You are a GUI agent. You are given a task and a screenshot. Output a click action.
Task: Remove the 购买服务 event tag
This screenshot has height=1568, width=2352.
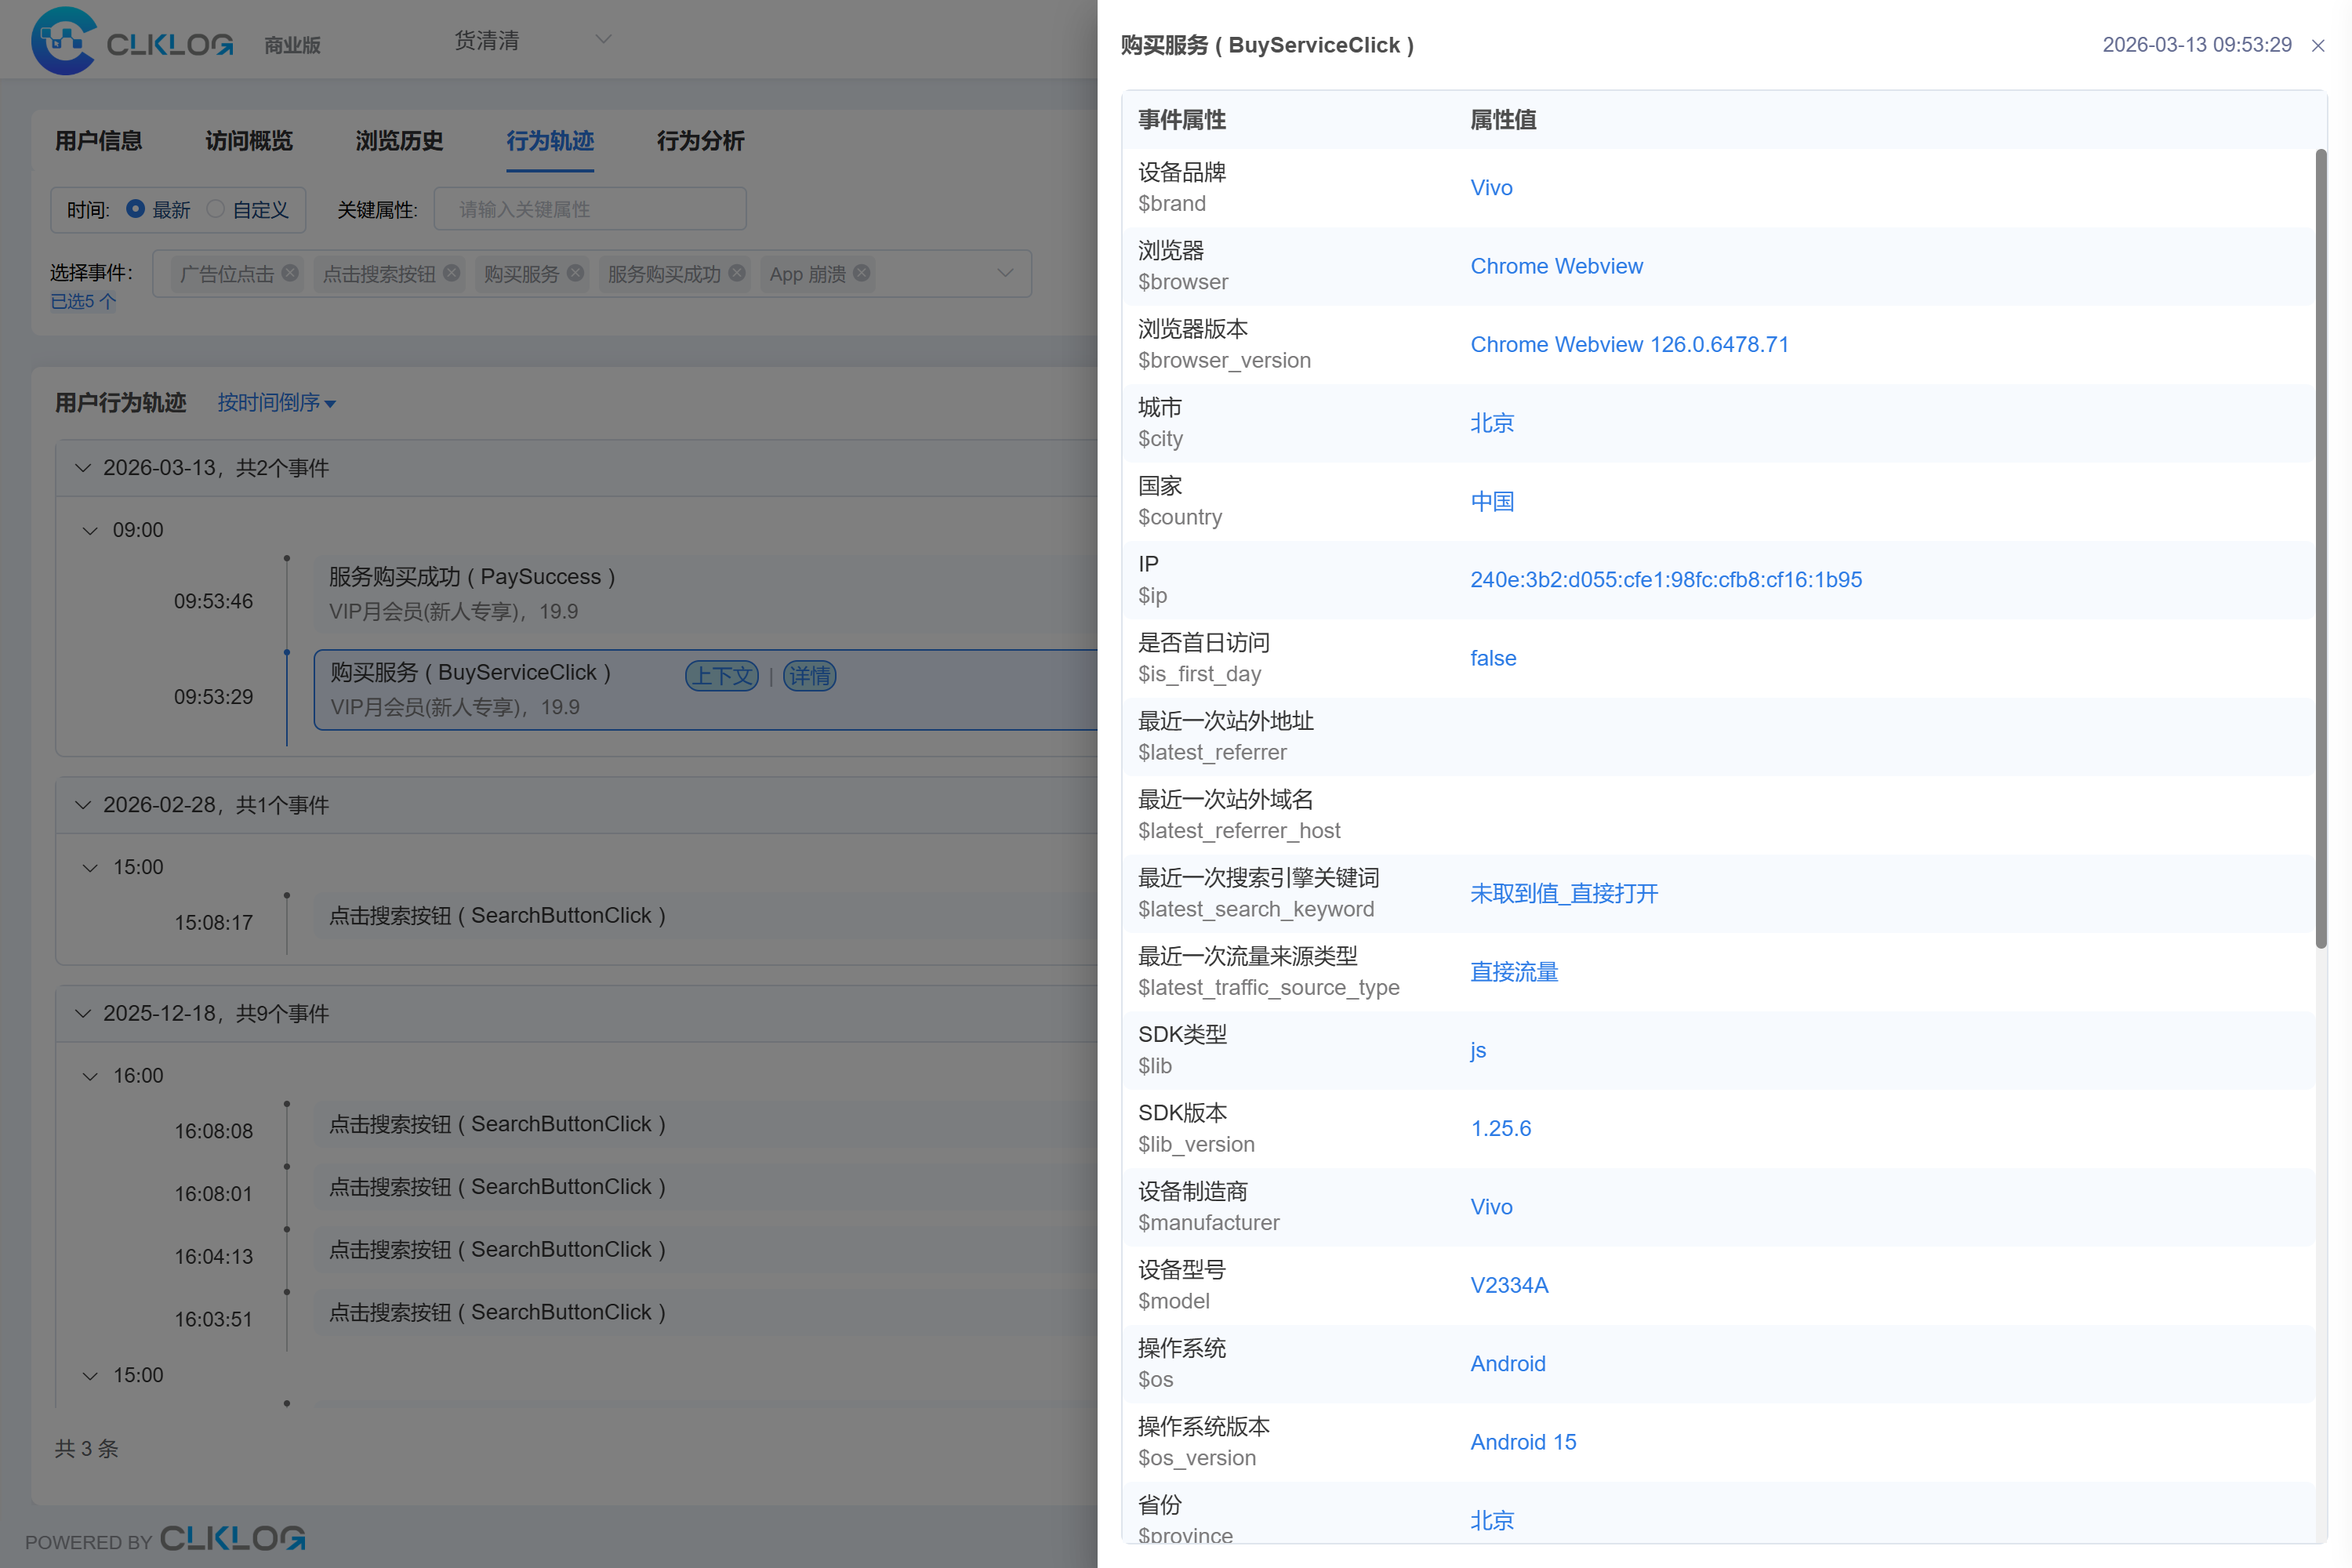pos(575,273)
